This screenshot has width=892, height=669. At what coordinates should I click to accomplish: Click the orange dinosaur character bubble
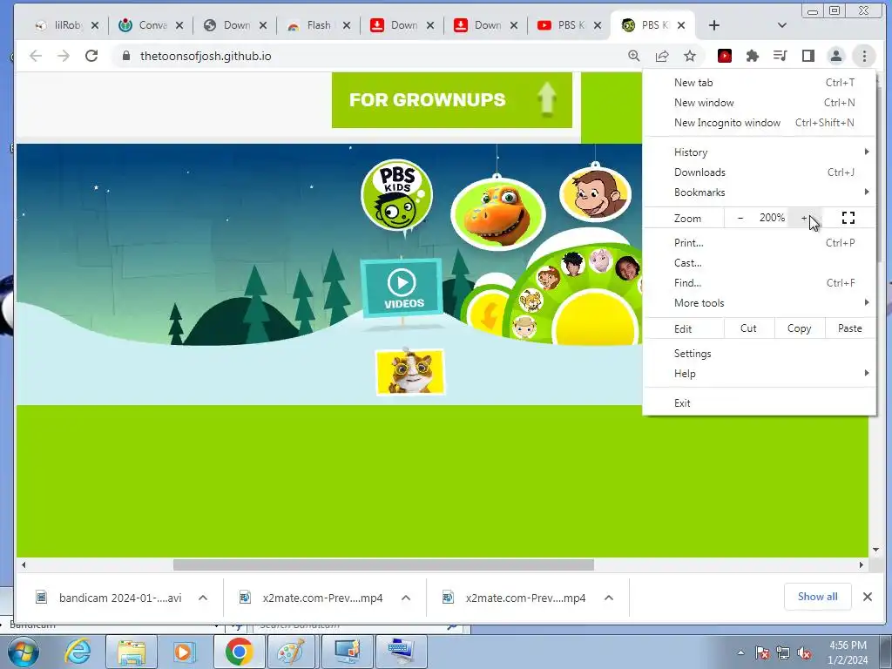[x=497, y=214]
